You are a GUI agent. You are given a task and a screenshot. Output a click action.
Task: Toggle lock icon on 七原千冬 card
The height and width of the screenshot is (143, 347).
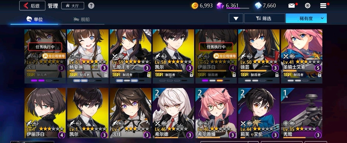[148, 75]
